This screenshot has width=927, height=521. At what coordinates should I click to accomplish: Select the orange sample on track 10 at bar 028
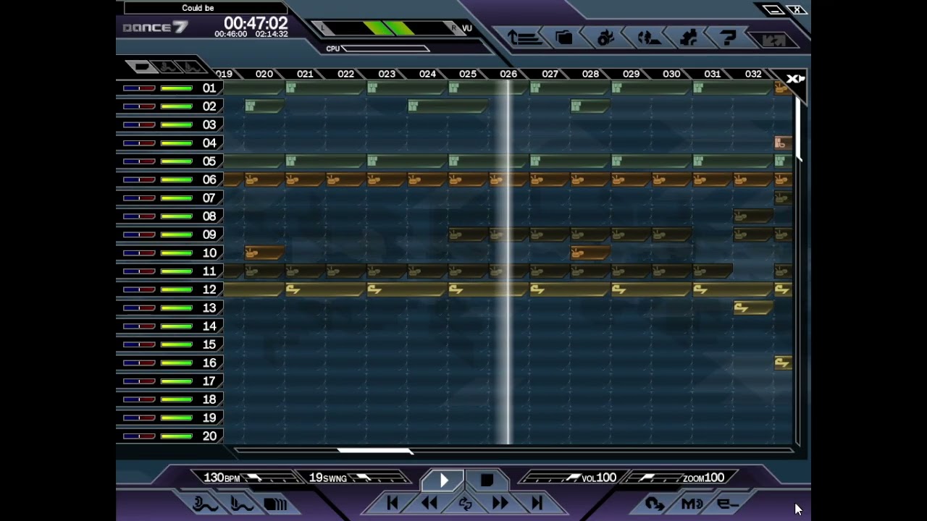(590, 253)
